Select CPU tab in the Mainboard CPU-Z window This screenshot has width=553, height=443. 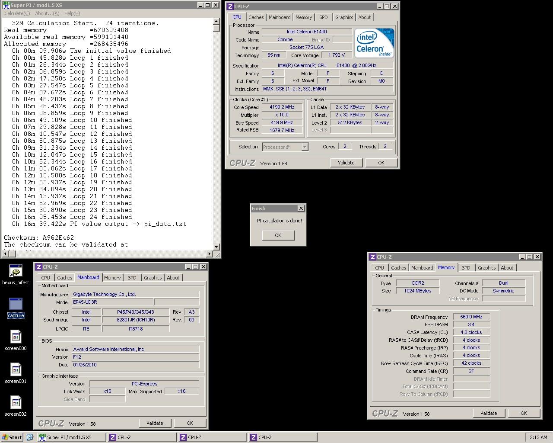tap(46, 278)
